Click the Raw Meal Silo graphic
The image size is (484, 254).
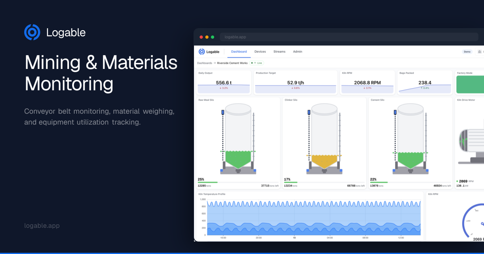[238, 138]
